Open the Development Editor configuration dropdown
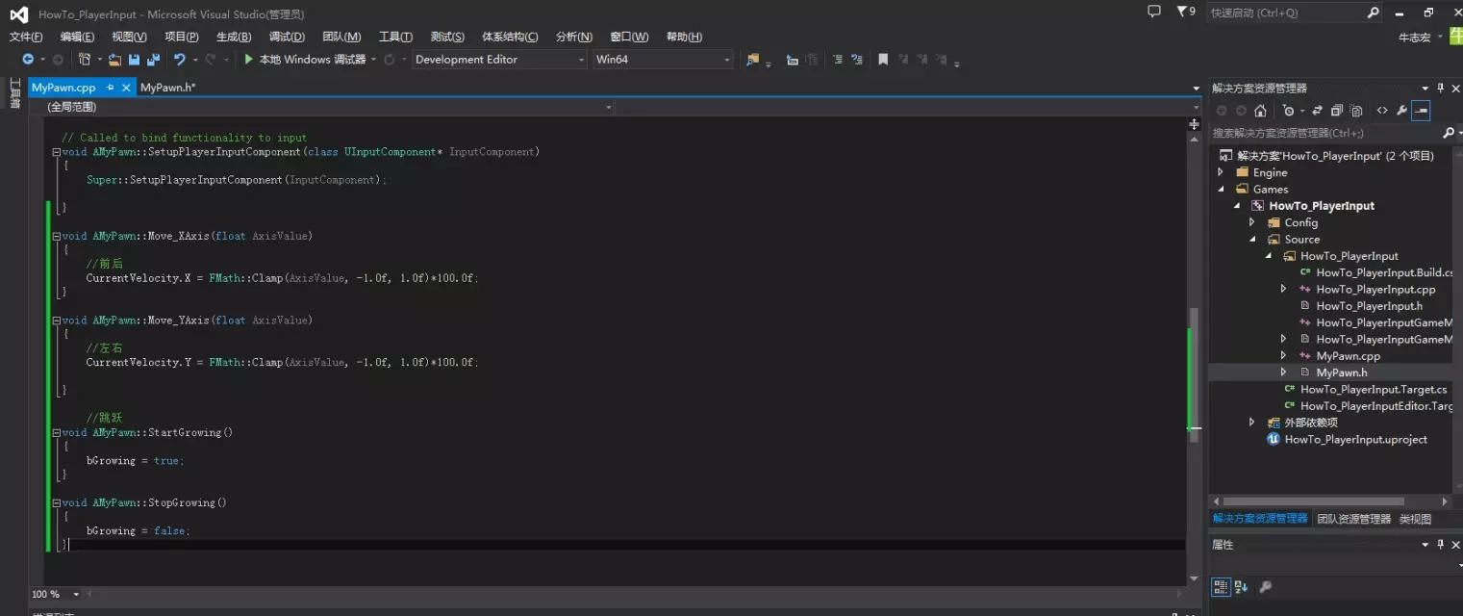The image size is (1463, 616). click(x=499, y=60)
